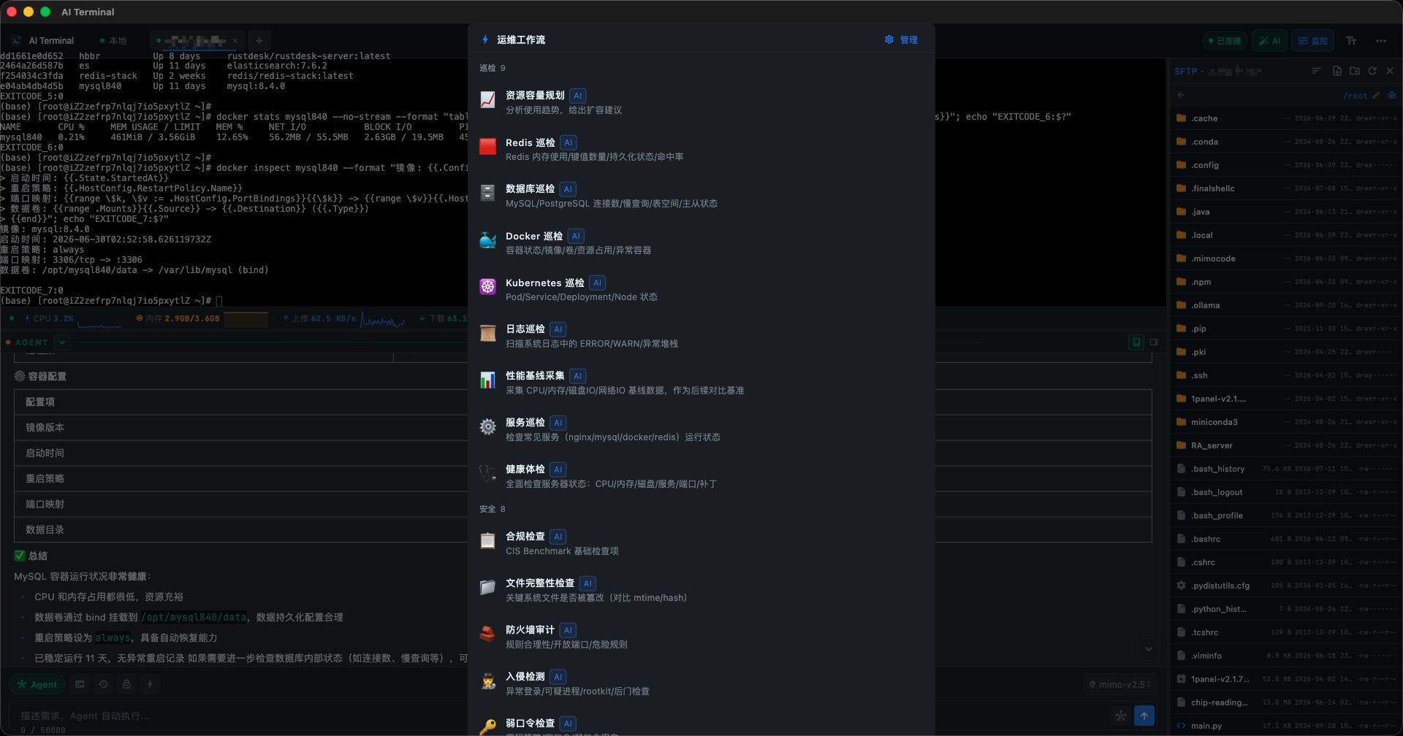Open 性能基线采集 bar chart icon
This screenshot has width=1403, height=736.
(x=487, y=380)
